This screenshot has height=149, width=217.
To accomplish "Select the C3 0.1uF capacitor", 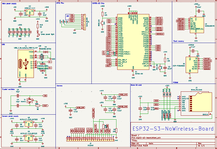I will 165,68.
